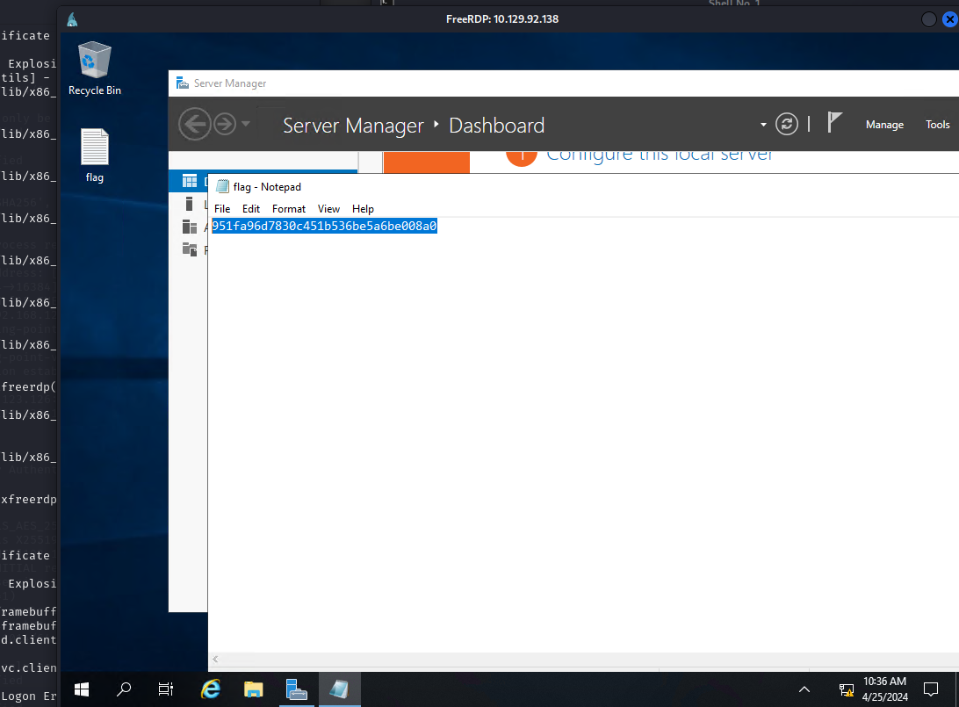Open taskbar Search

(124, 690)
